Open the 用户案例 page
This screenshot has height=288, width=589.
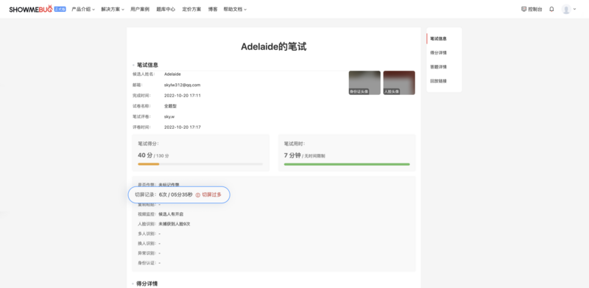tap(140, 10)
